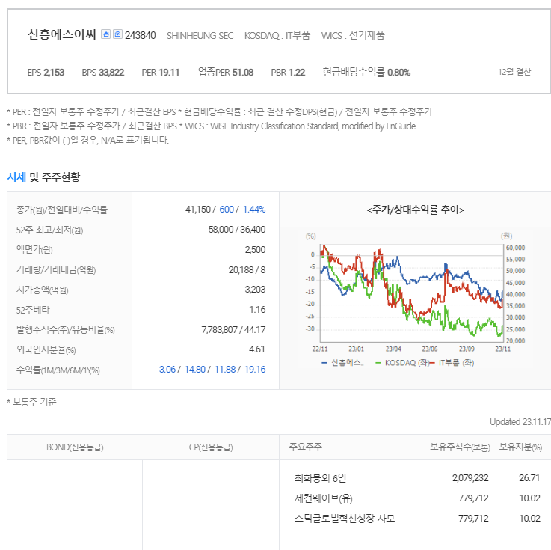This screenshot has width=551, height=550.
Task: Click the 23/11 x-axis label
Action: click(503, 349)
